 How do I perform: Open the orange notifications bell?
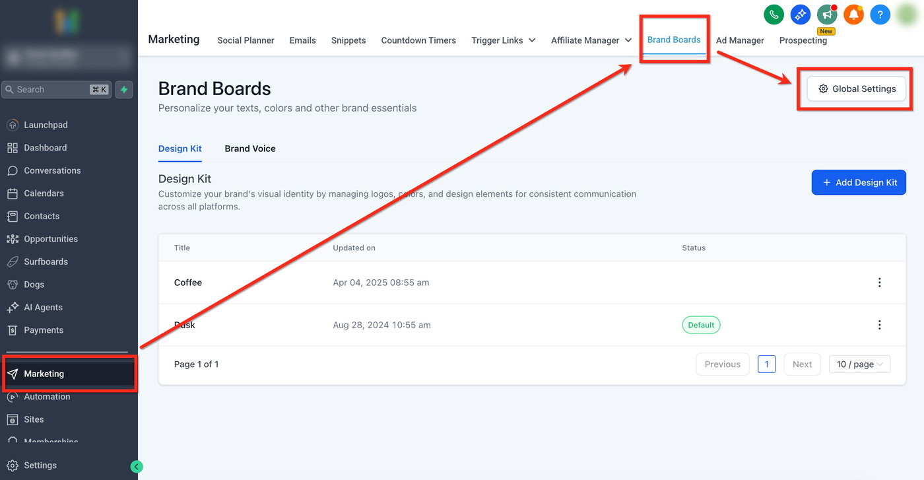click(x=853, y=15)
